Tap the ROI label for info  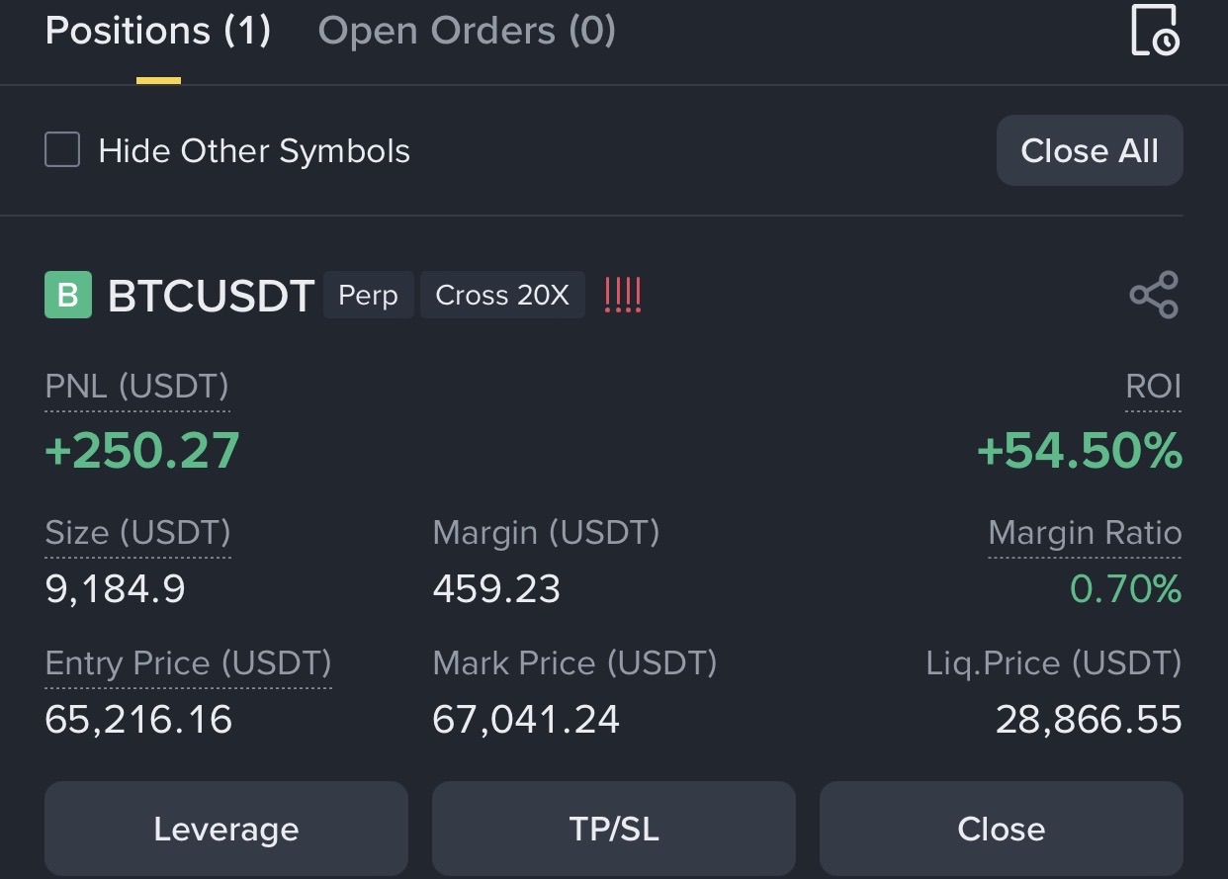[x=1153, y=386]
